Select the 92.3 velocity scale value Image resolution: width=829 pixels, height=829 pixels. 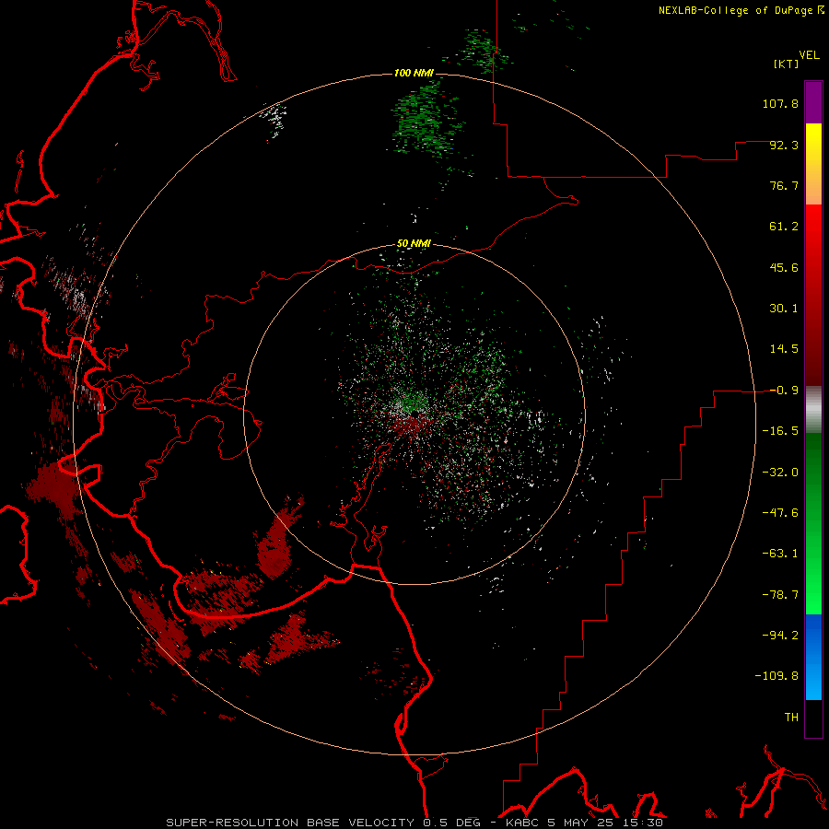pyautogui.click(x=784, y=145)
